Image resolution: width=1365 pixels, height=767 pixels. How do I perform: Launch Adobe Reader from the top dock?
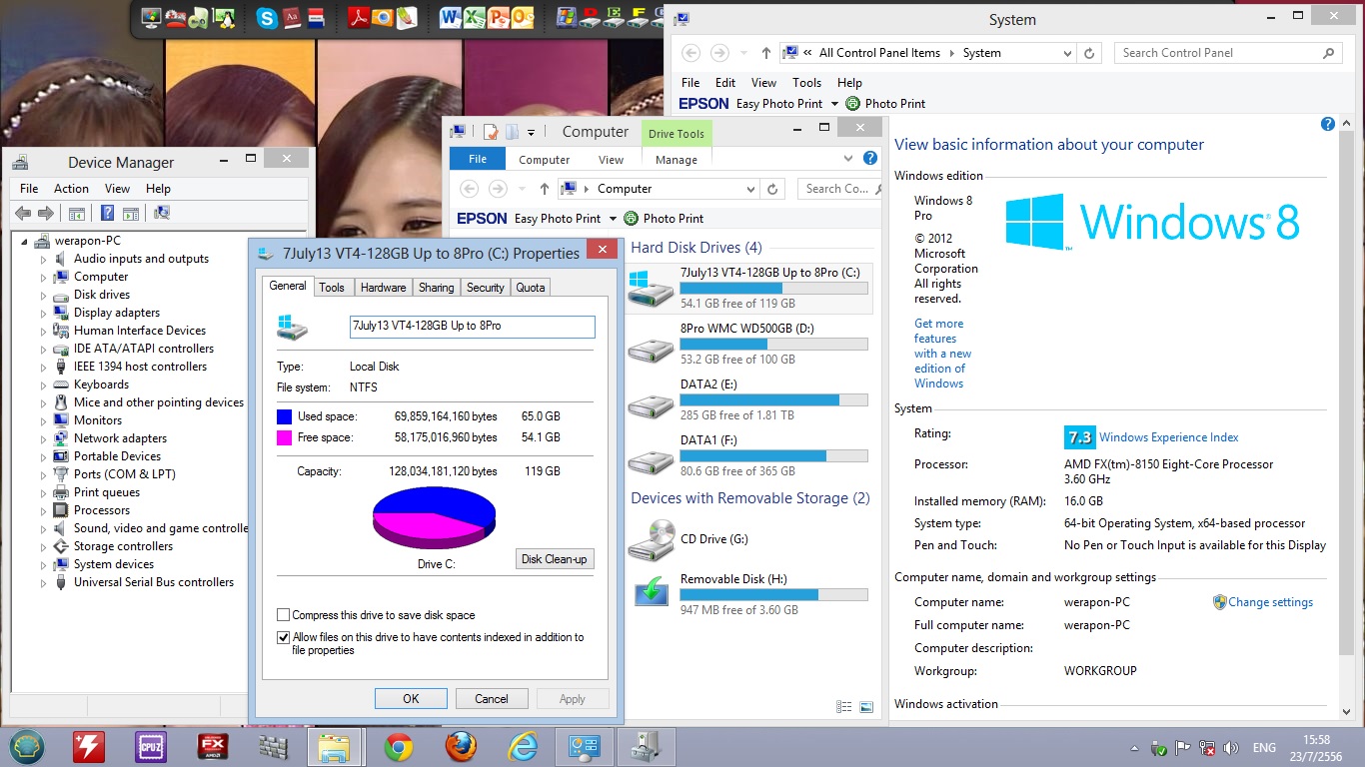coord(358,17)
